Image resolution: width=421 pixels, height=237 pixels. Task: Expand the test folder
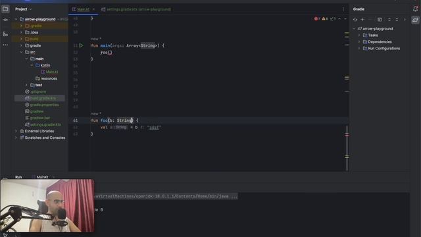click(26, 85)
